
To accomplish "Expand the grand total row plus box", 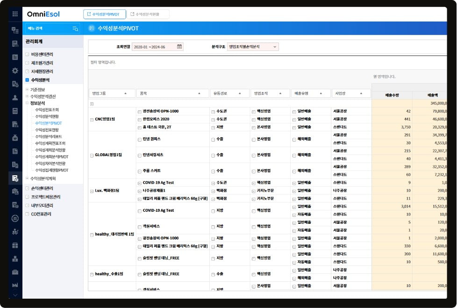I will tap(92, 104).
